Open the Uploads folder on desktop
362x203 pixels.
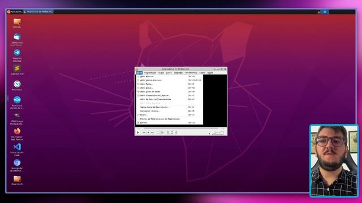coord(17,23)
